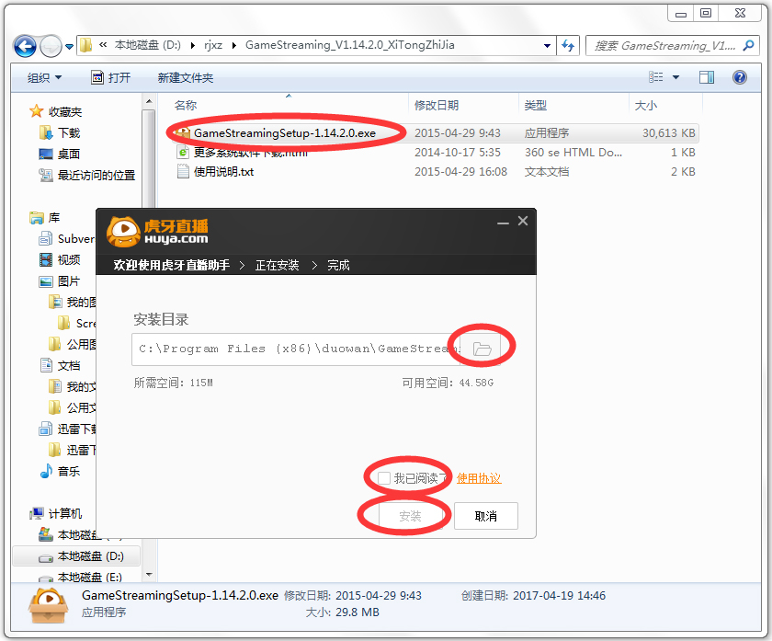Close the Huya installer dialog

pos(523,221)
